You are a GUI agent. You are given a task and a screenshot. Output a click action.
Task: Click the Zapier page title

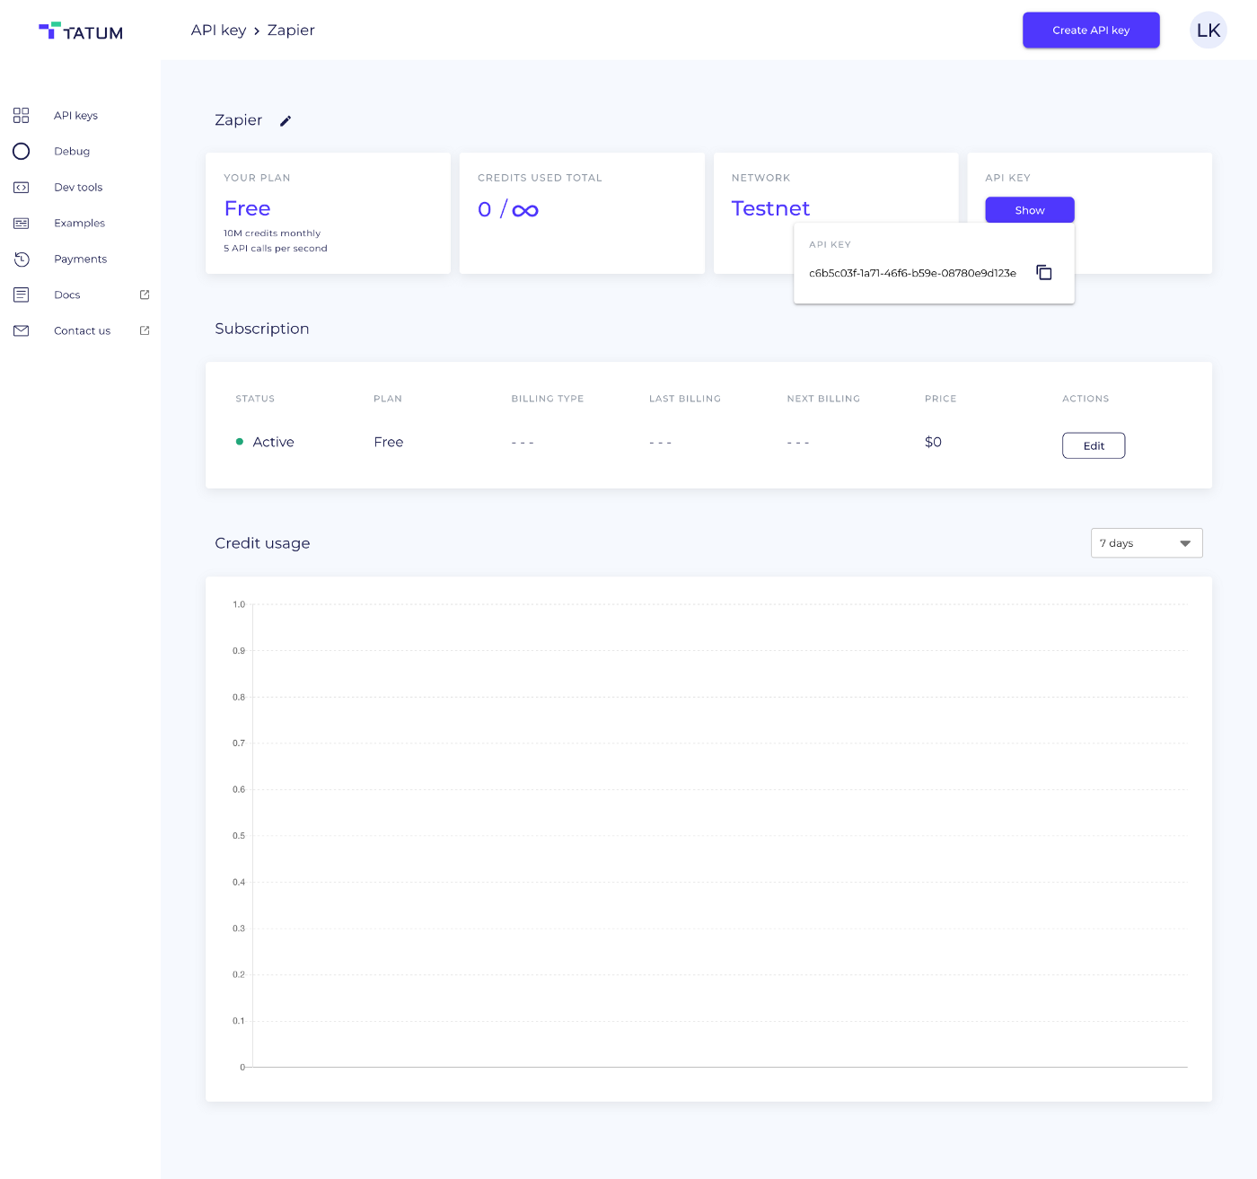238,120
